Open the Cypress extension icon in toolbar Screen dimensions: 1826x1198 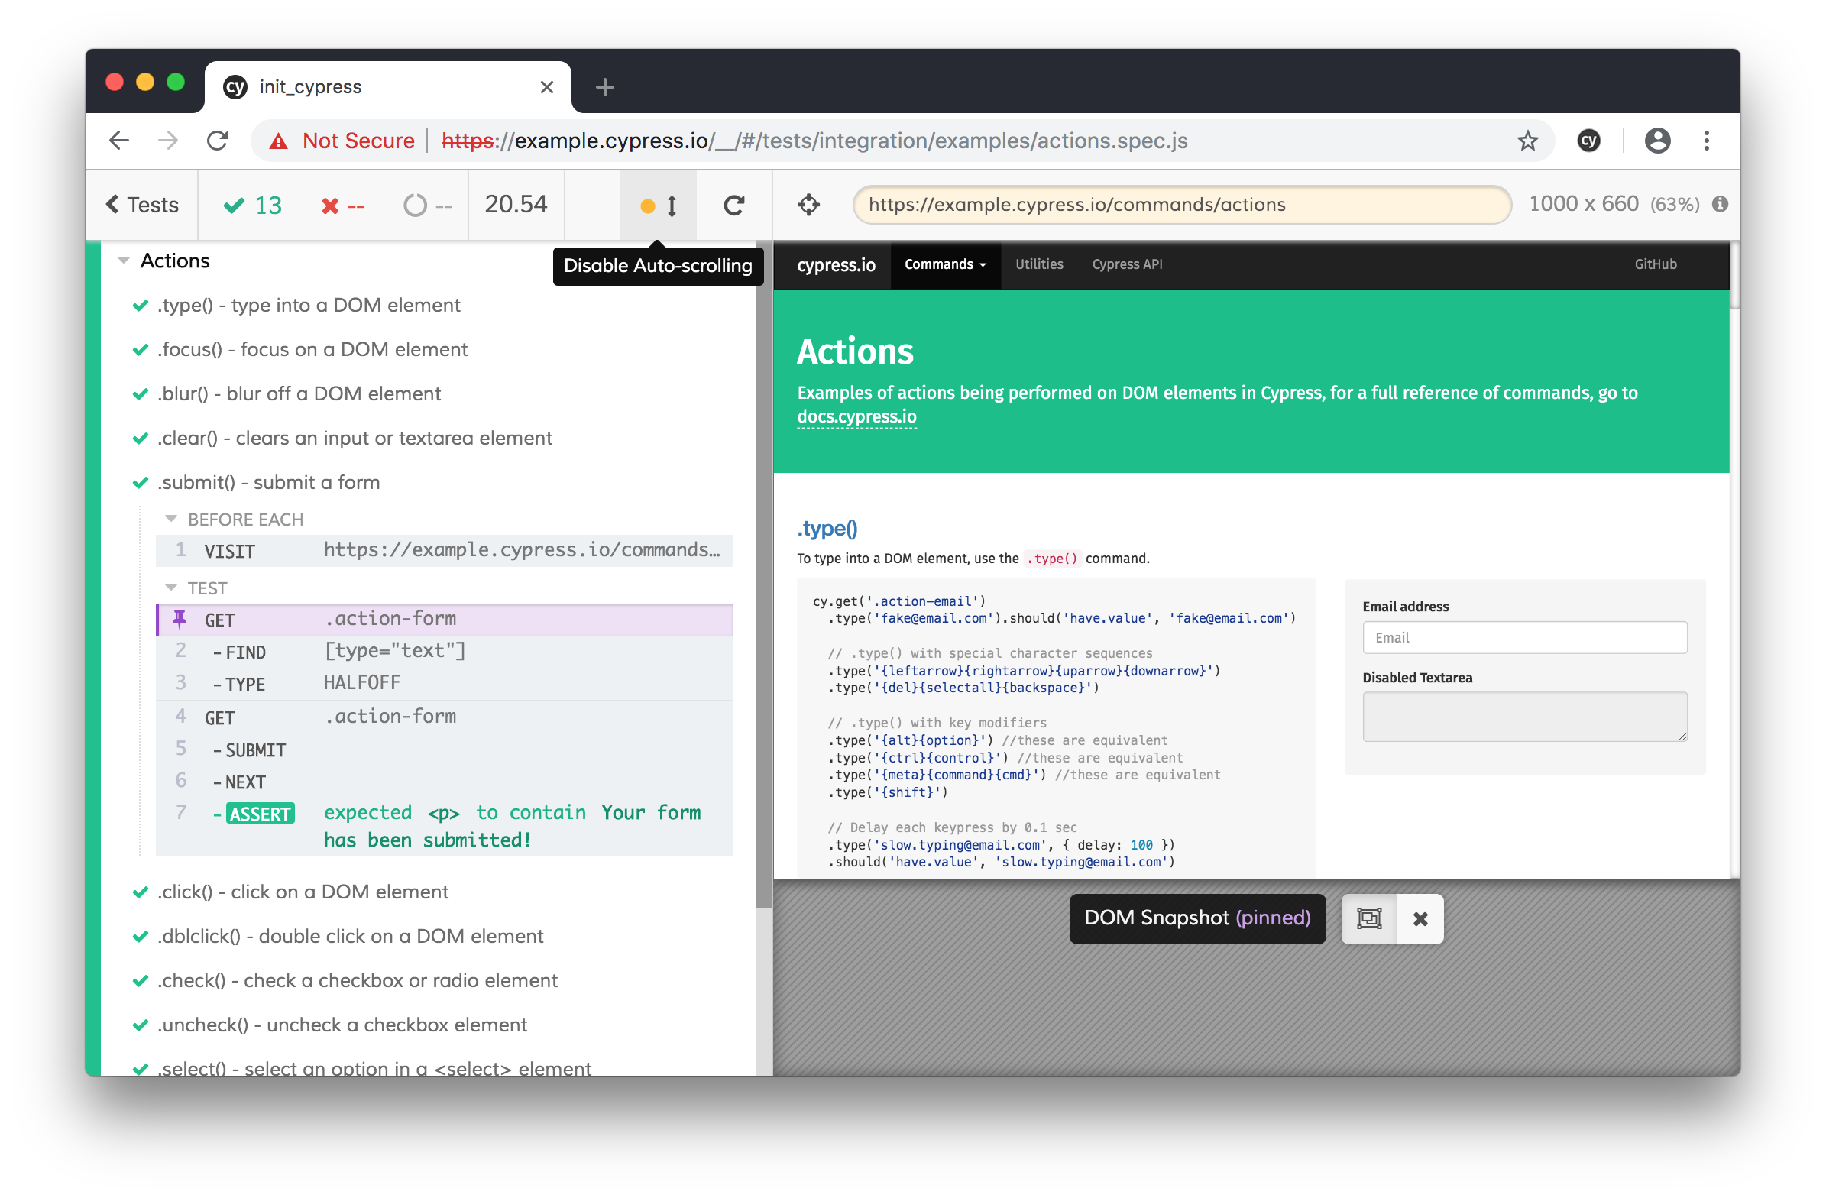pyautogui.click(x=1588, y=141)
